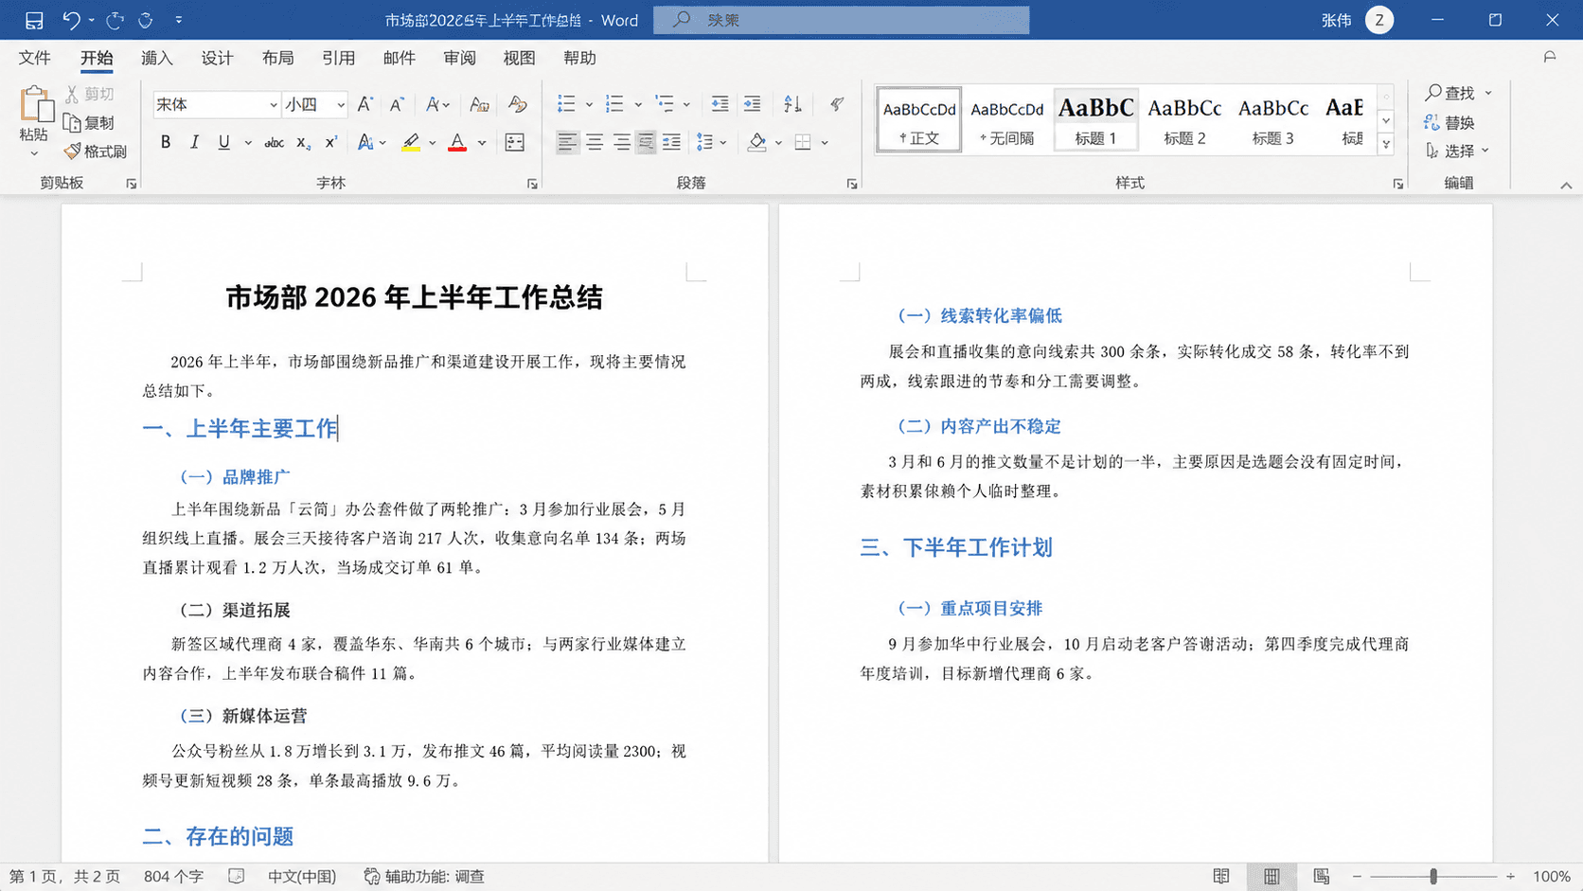This screenshot has width=1583, height=891.
Task: Open the Quick Access Toolbar customize arrow
Action: pos(179,20)
